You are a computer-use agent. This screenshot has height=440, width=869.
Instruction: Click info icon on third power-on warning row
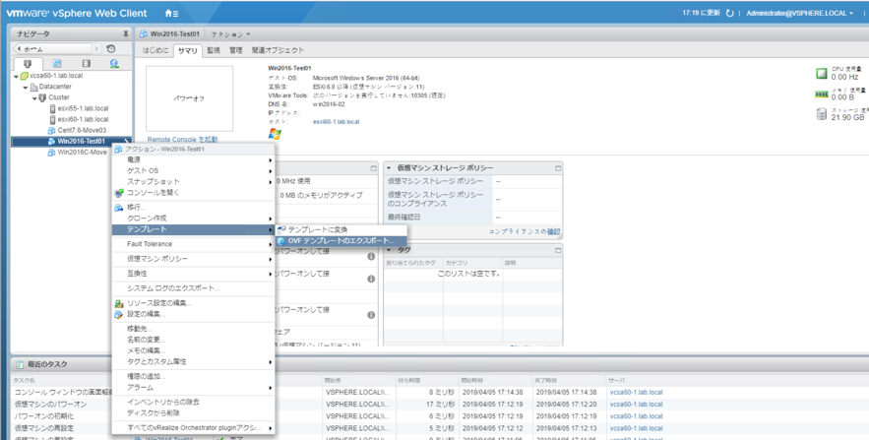pyautogui.click(x=371, y=315)
